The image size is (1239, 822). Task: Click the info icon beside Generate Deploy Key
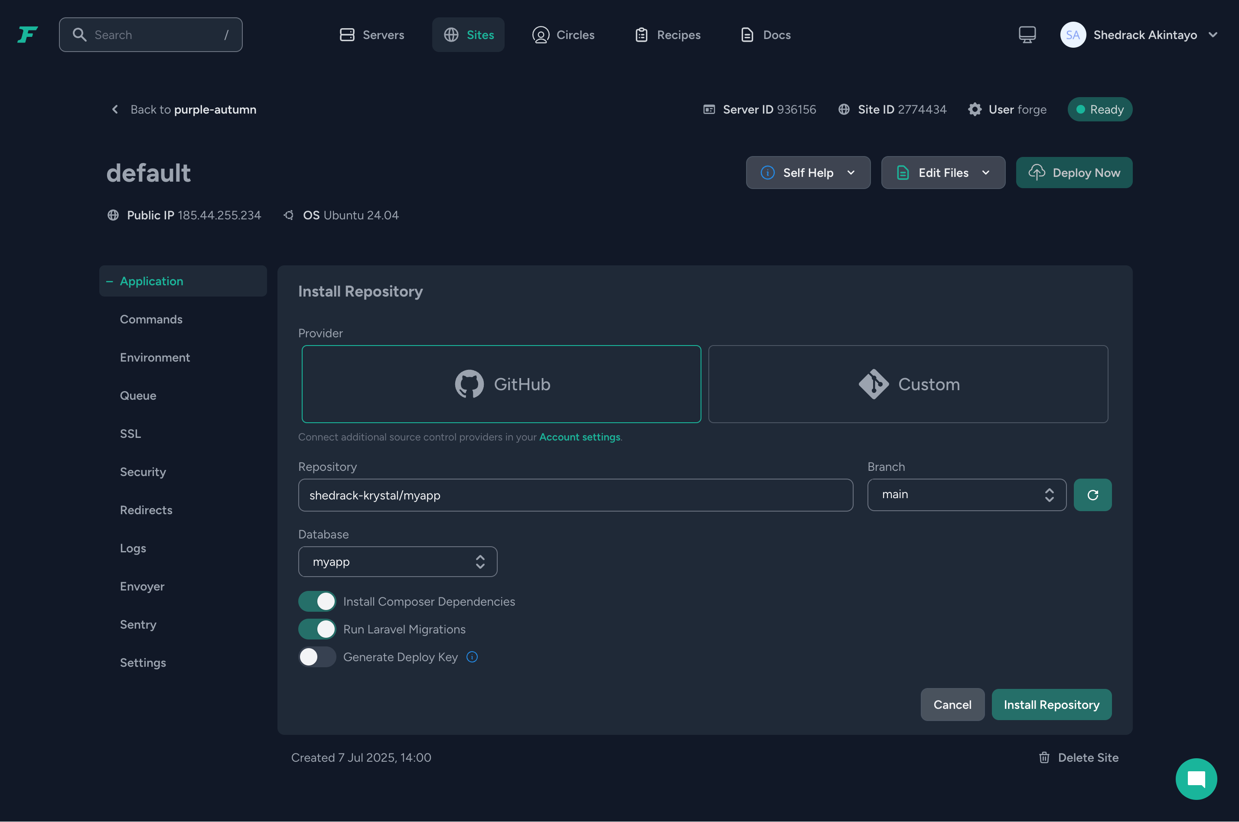(x=472, y=656)
